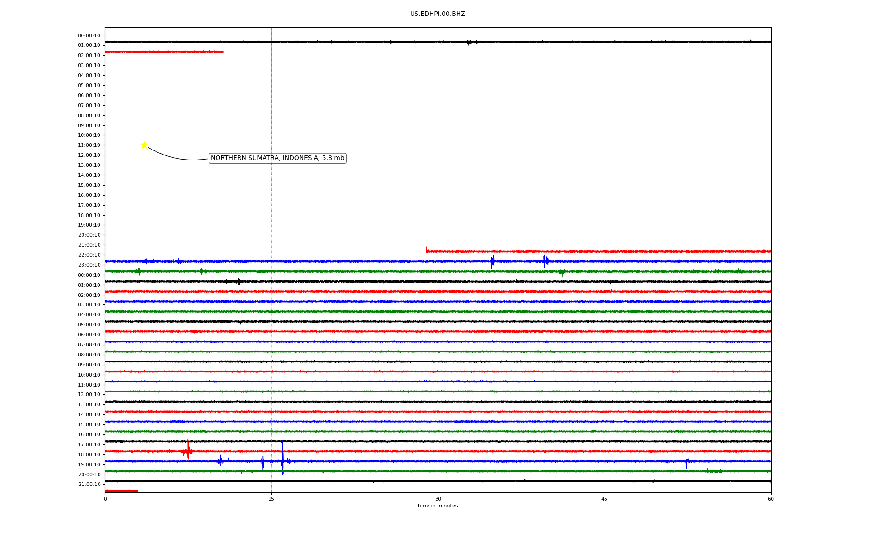
Task: Click the blue spikes near minute 35
Action: click(492, 262)
